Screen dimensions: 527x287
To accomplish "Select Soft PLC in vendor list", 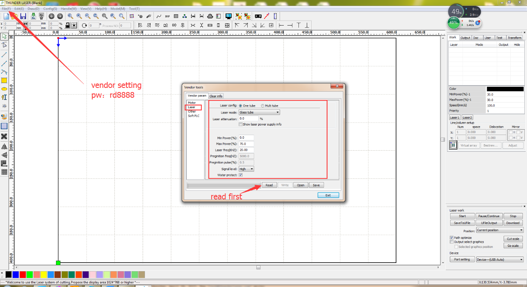I will (x=193, y=116).
